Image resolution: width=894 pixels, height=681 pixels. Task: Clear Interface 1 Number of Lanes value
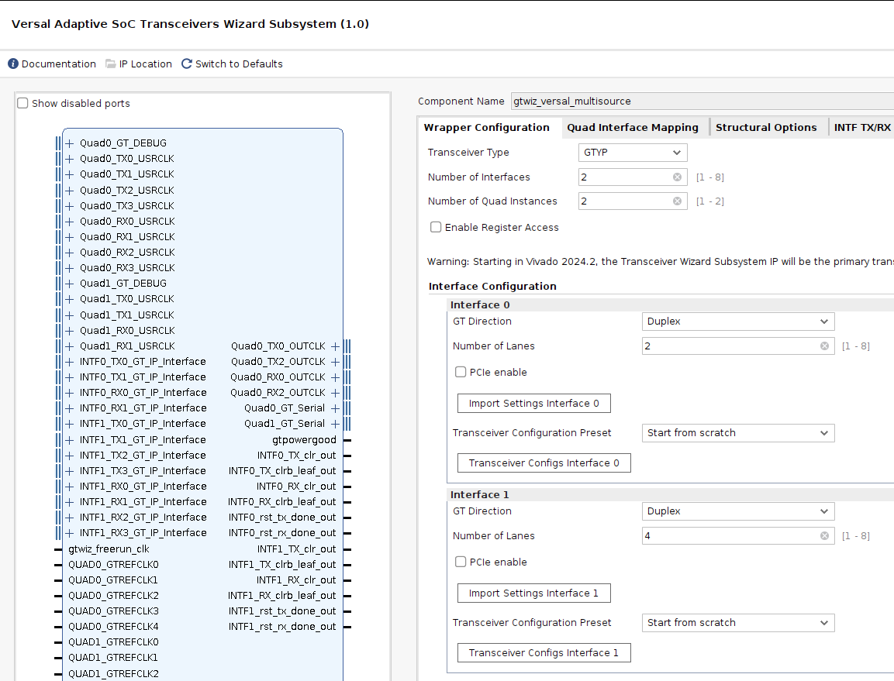(x=824, y=535)
